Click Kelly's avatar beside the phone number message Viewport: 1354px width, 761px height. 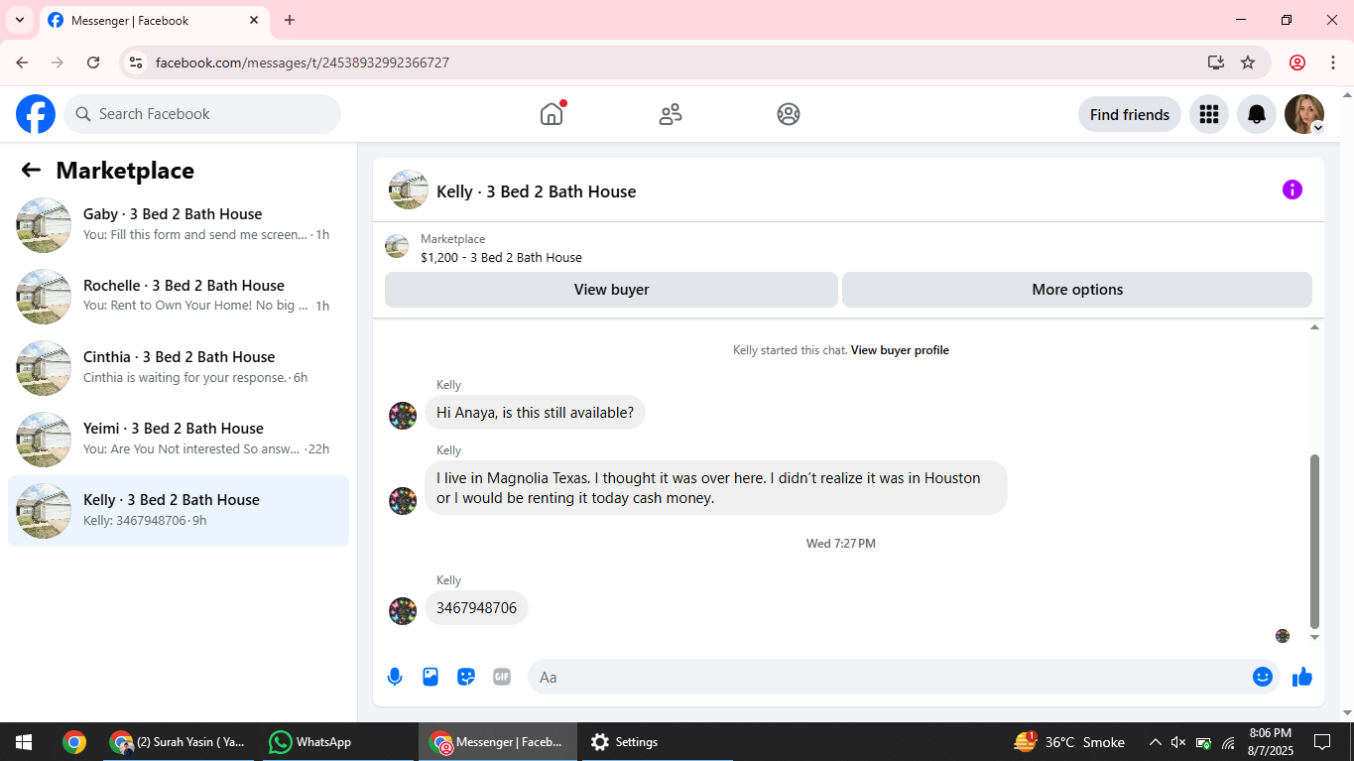(x=403, y=611)
